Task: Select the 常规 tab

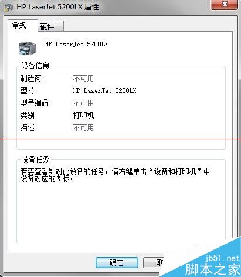Action: coord(23,25)
